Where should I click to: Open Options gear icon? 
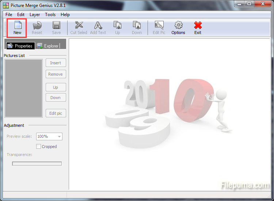point(178,25)
